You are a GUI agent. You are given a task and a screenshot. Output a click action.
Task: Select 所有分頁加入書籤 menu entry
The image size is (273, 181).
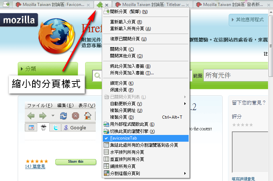pos(146,73)
